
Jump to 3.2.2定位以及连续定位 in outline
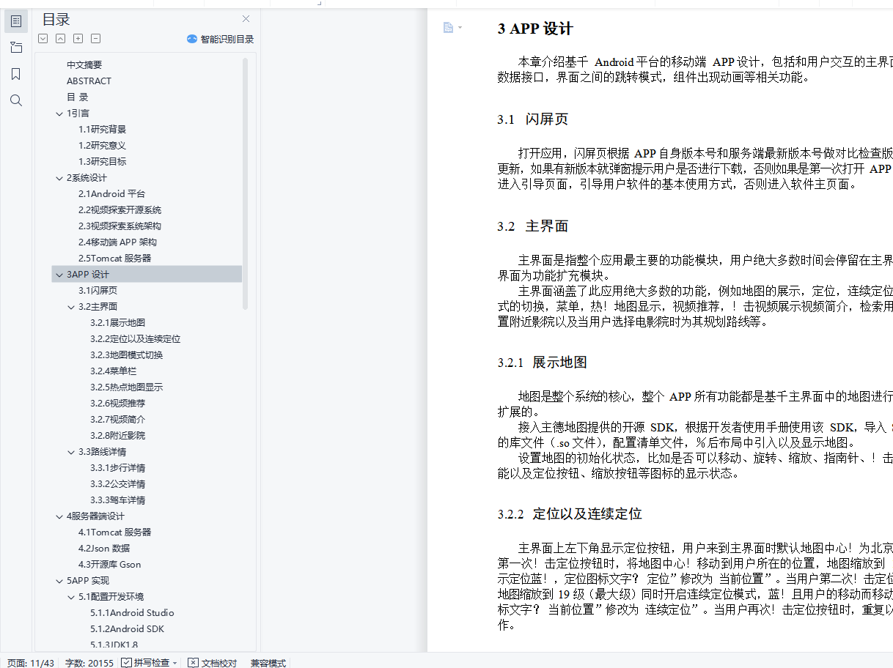click(135, 338)
